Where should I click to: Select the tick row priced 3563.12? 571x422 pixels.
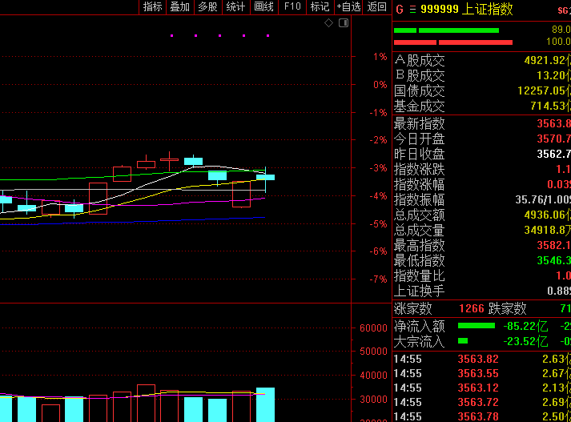(x=482, y=388)
